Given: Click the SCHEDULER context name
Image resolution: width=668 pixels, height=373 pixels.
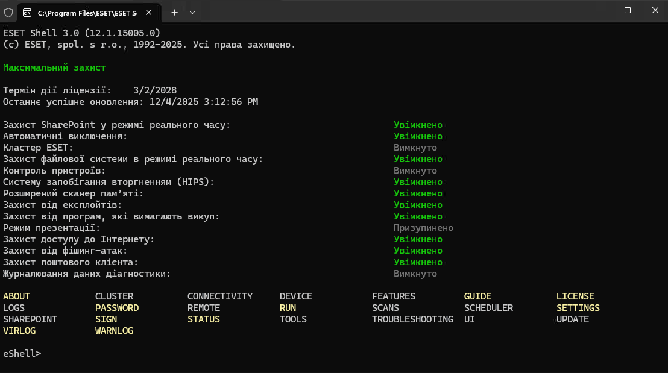Looking at the screenshot, I should tap(488, 308).
